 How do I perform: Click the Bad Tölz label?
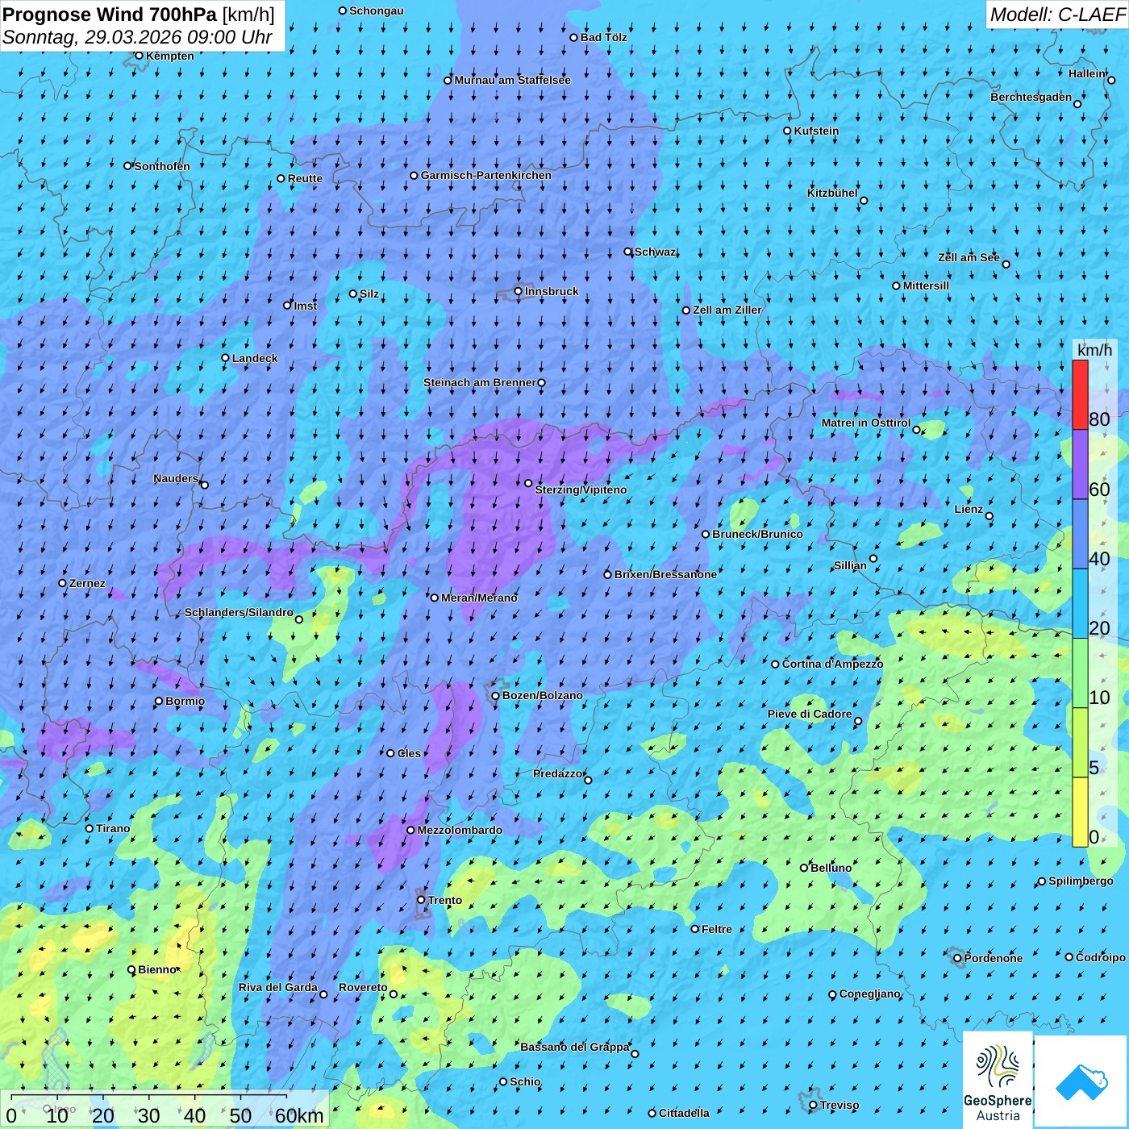[604, 37]
